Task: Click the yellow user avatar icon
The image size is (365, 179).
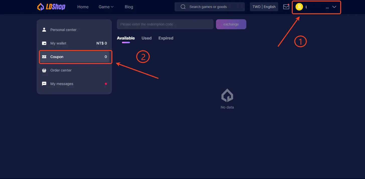Action: 299,7
